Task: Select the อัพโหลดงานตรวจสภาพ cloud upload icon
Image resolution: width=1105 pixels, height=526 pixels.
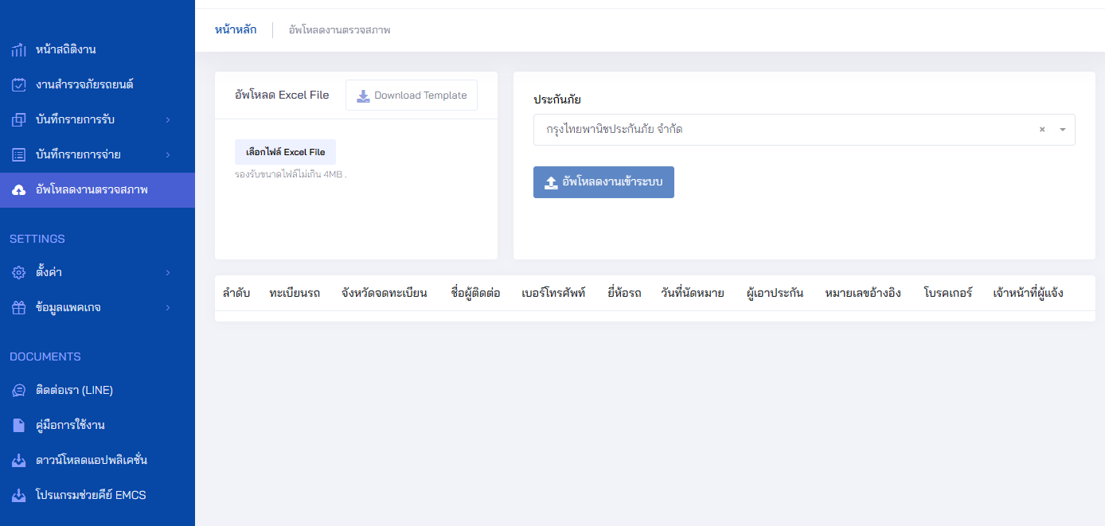Action: click(18, 190)
